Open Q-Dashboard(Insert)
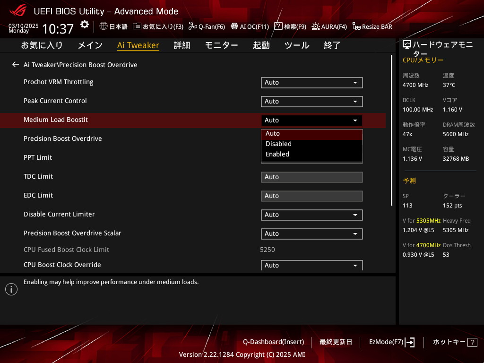484x363 pixels. [273, 342]
